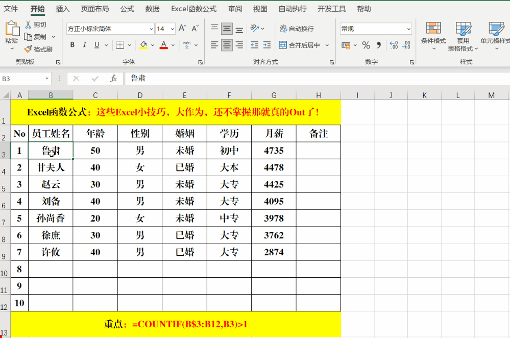Switch to the 公式 Formulas tab
The width and height of the screenshot is (510, 338).
[x=127, y=9]
